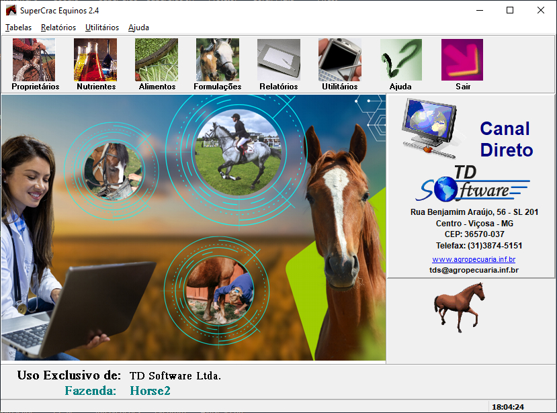Open the Relatórios tablet icon in toolbar
Screen dimensions: 557x413
[278, 60]
